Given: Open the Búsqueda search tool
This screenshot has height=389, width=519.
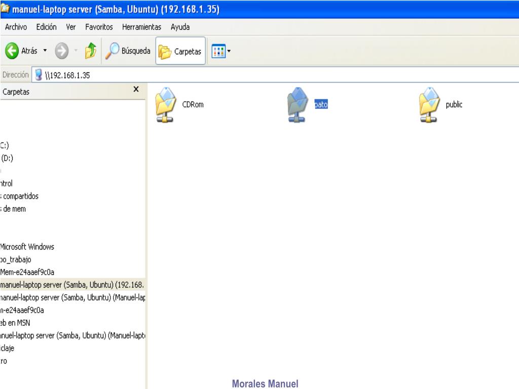Looking at the screenshot, I should [128, 51].
